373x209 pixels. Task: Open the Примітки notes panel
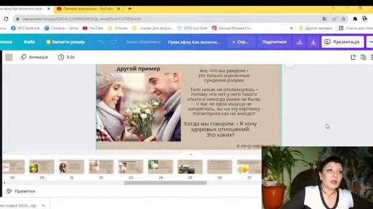pos(21,191)
